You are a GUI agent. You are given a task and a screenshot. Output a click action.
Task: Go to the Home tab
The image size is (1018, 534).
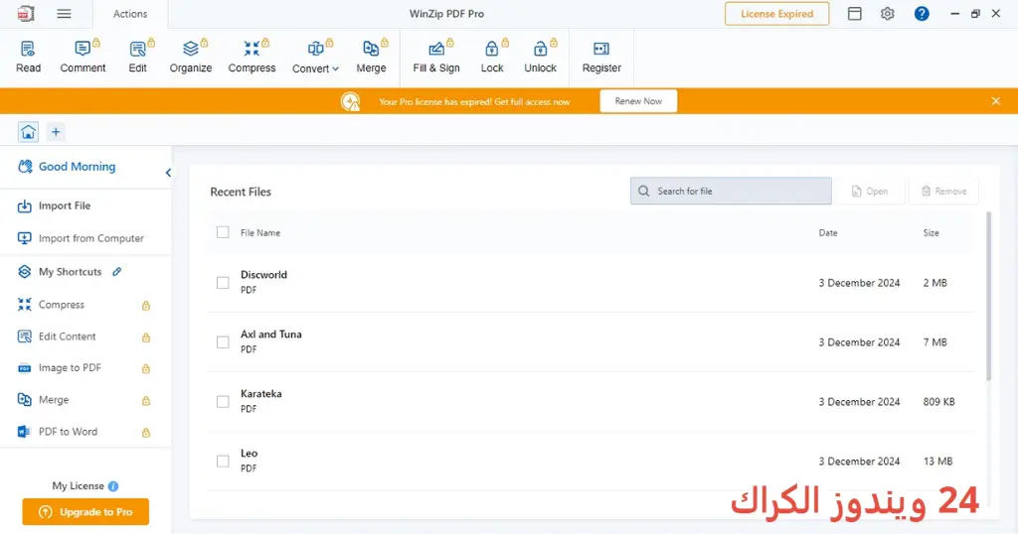click(28, 132)
